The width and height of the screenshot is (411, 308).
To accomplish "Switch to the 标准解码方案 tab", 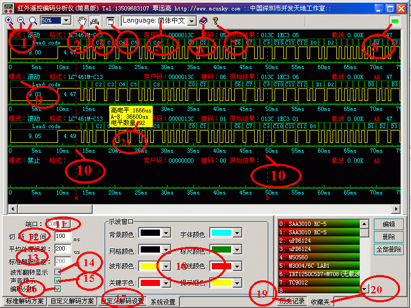I will [x=24, y=301].
